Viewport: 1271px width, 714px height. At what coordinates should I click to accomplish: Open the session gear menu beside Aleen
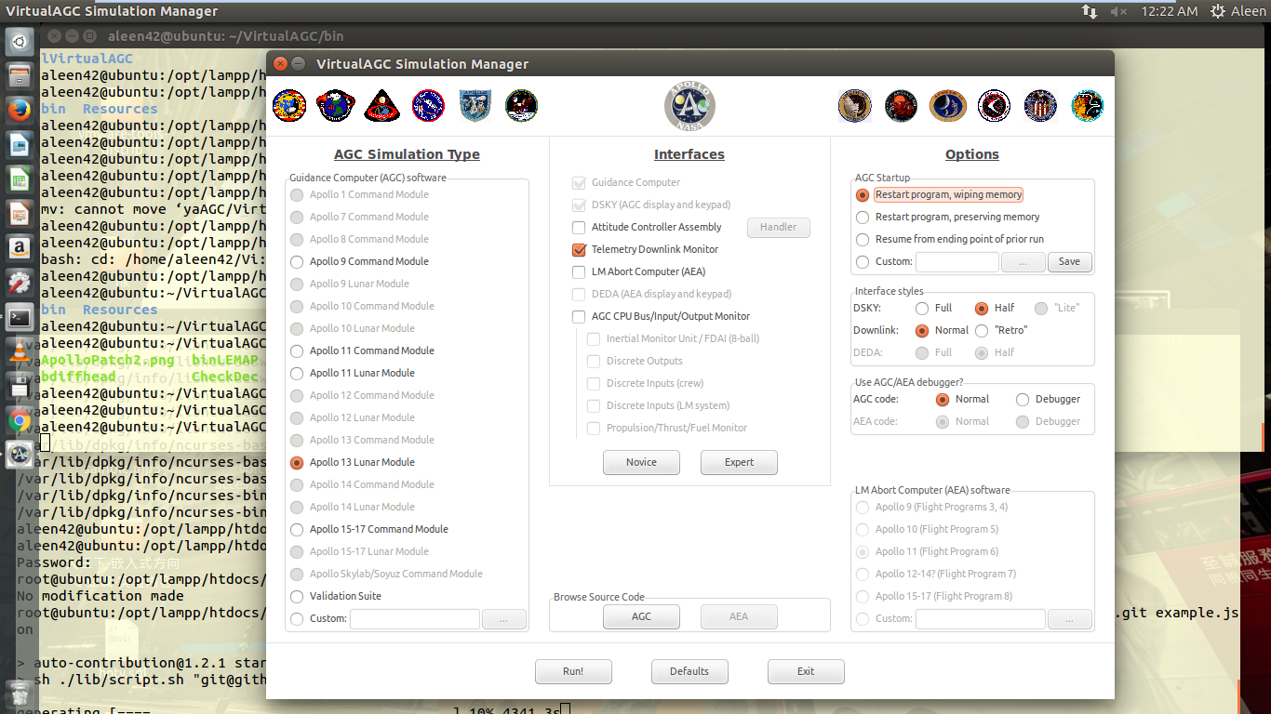1218,11
